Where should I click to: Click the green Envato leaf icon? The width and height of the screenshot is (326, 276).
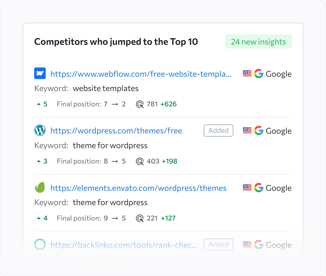pos(40,188)
